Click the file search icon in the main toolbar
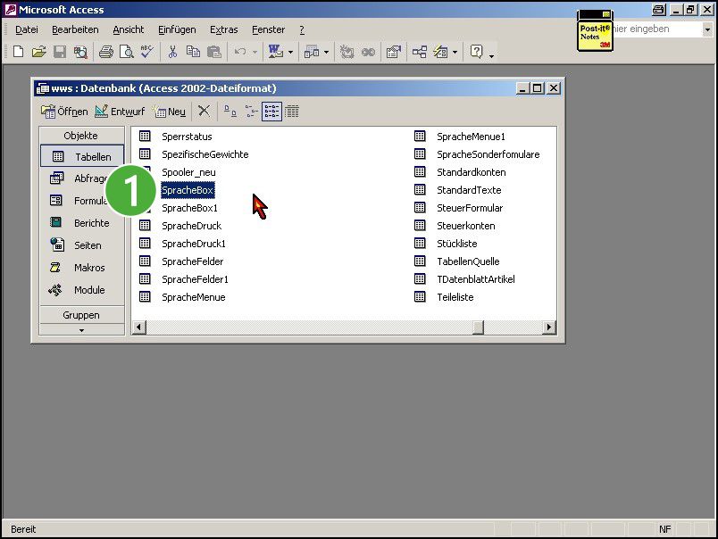The height and width of the screenshot is (539, 718). [80, 52]
